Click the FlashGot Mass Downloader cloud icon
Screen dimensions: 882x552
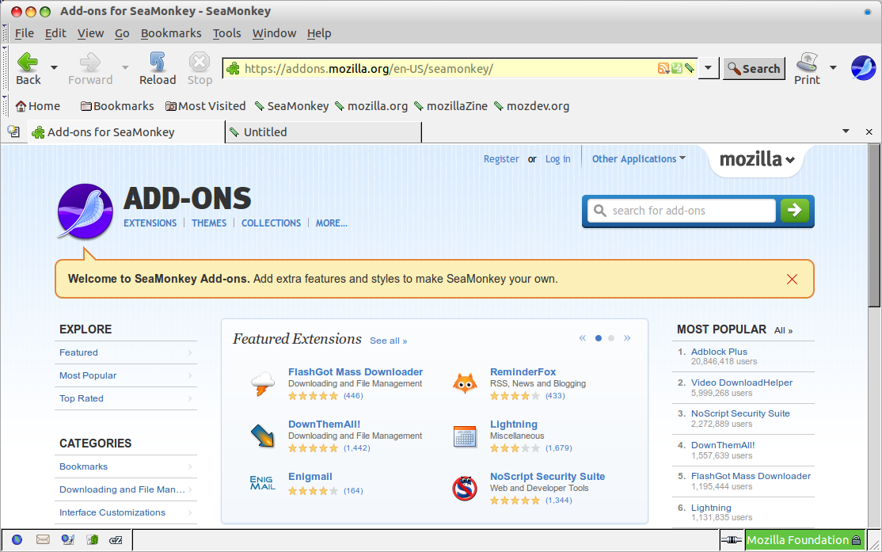[263, 383]
